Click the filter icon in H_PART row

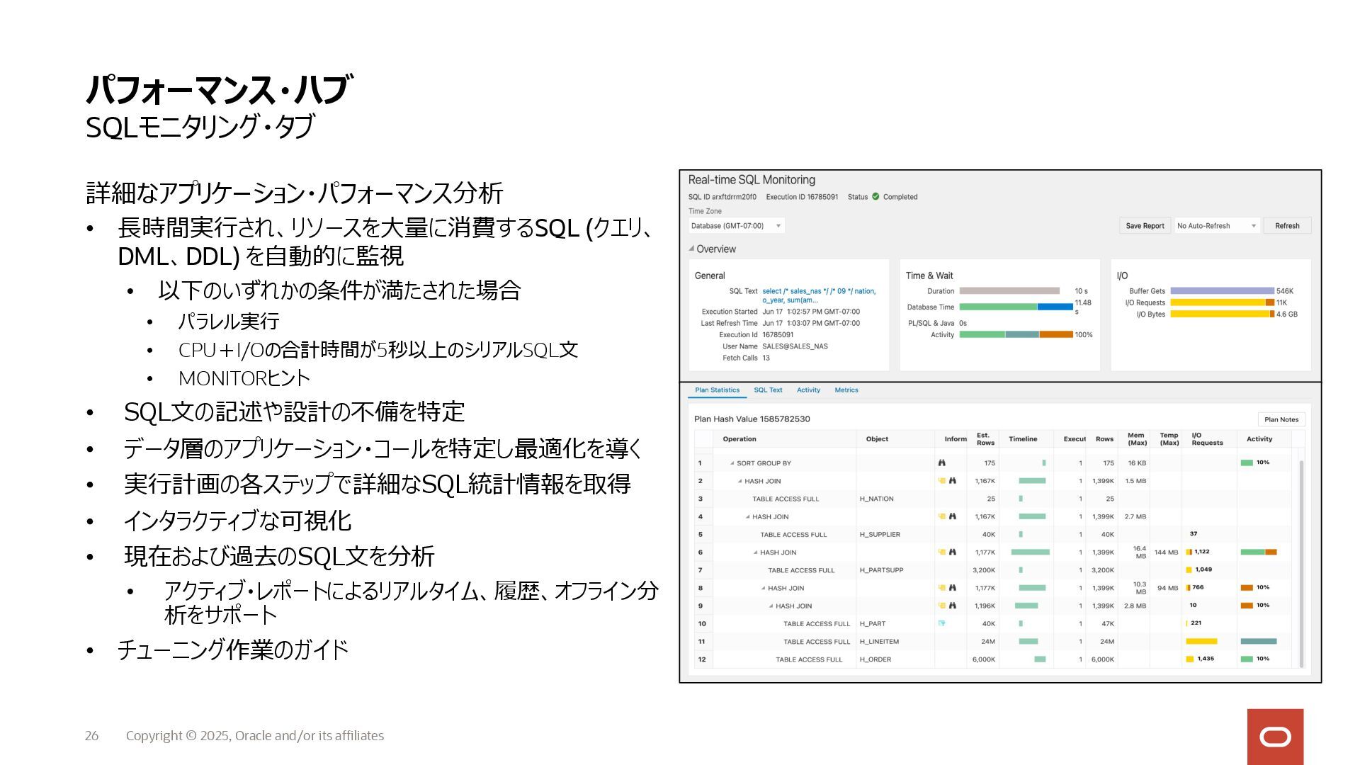(942, 623)
